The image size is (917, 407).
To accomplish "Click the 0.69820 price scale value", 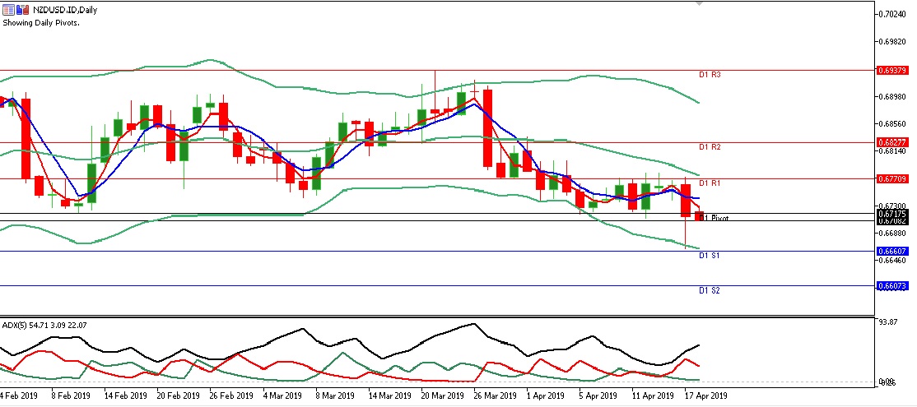I will [x=894, y=41].
